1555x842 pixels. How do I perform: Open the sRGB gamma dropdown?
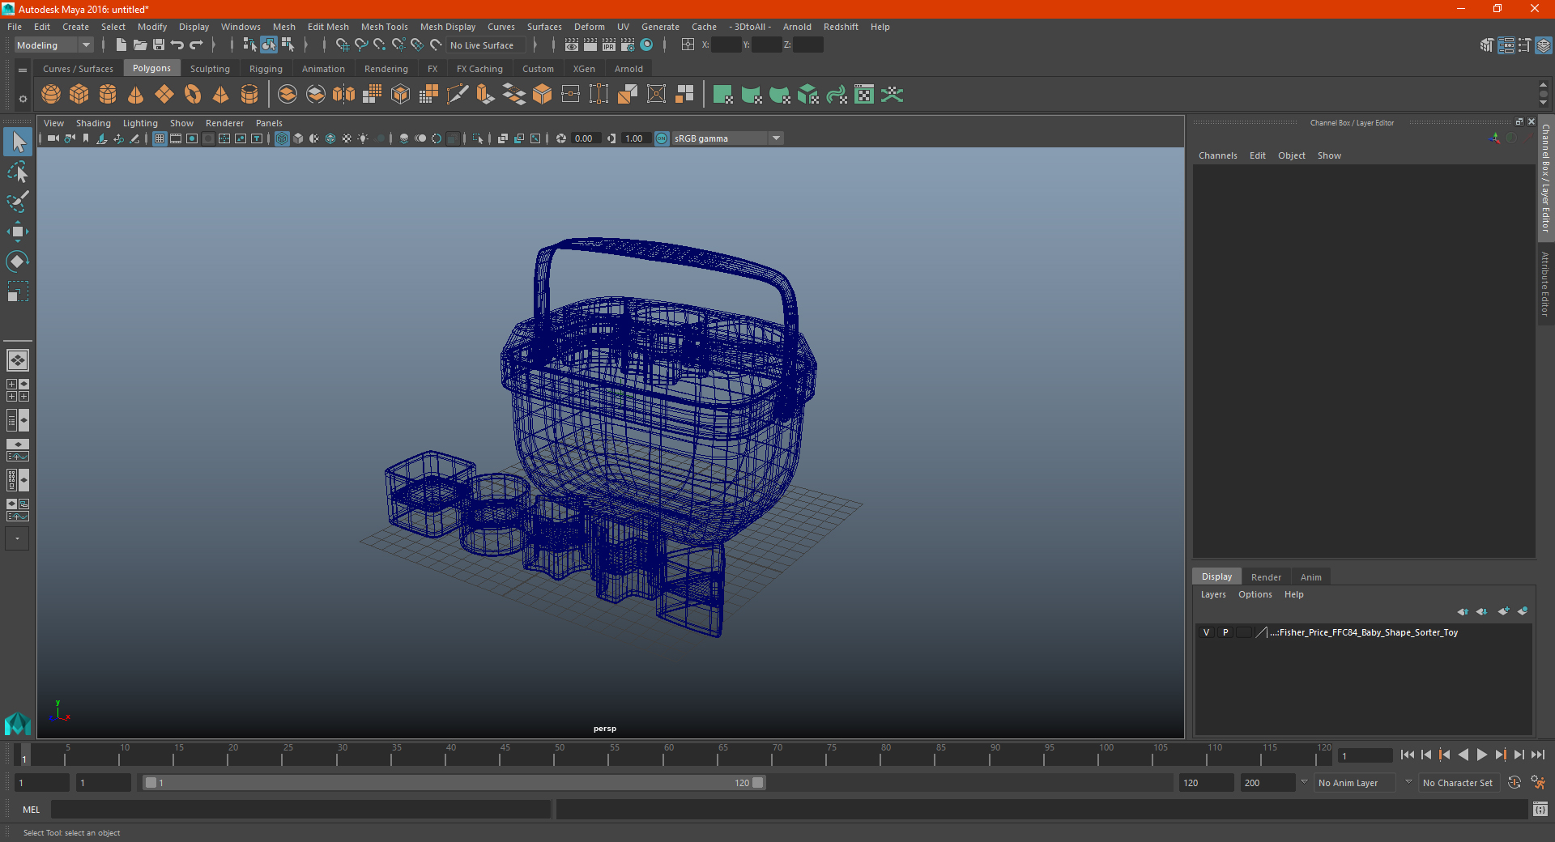click(727, 138)
